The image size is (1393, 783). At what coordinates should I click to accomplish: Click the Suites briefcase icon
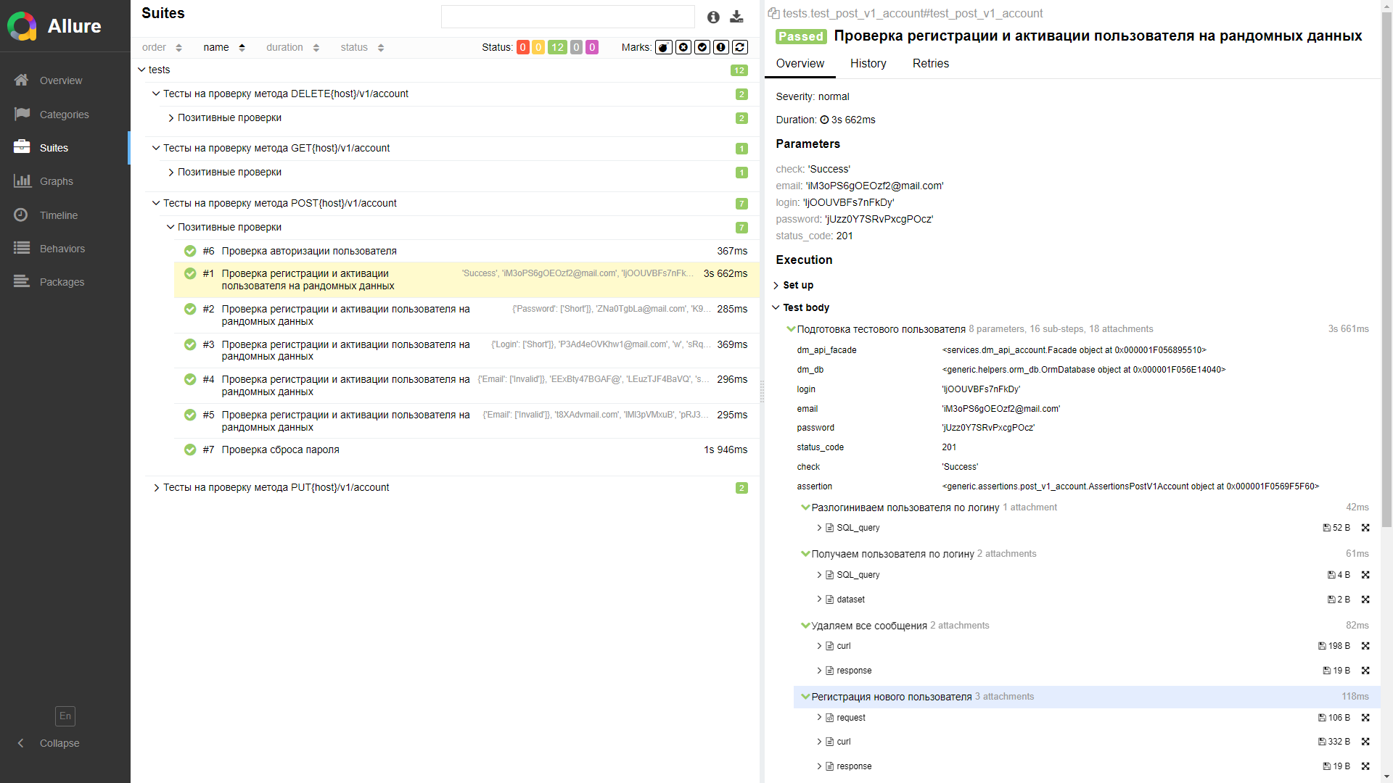point(22,147)
